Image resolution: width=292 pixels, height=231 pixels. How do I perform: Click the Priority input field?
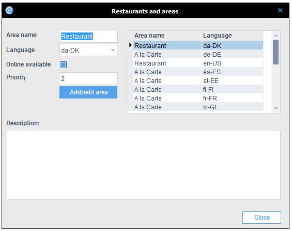88,79
